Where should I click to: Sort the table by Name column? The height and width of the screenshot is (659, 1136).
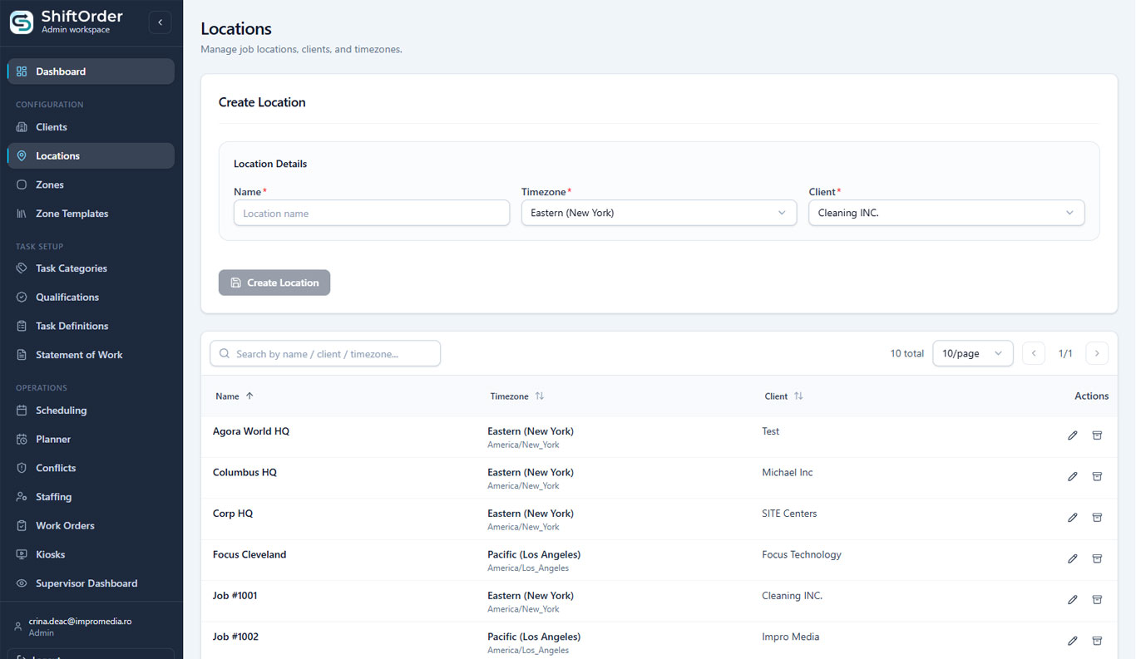(x=235, y=396)
